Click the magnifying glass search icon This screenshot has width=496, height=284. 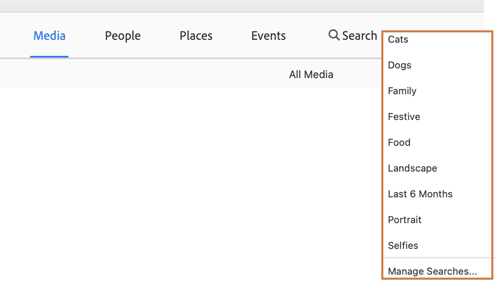click(x=334, y=35)
